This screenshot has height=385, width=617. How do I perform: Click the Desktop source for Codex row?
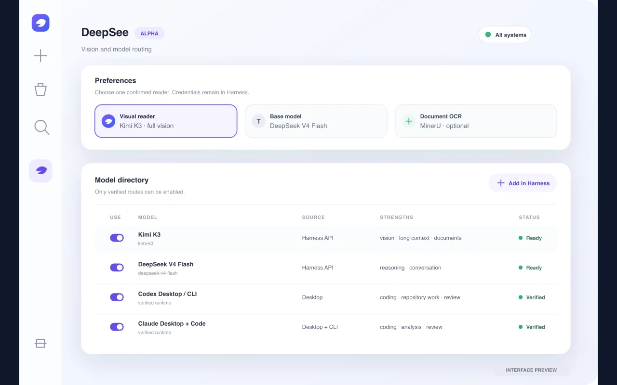click(x=312, y=297)
